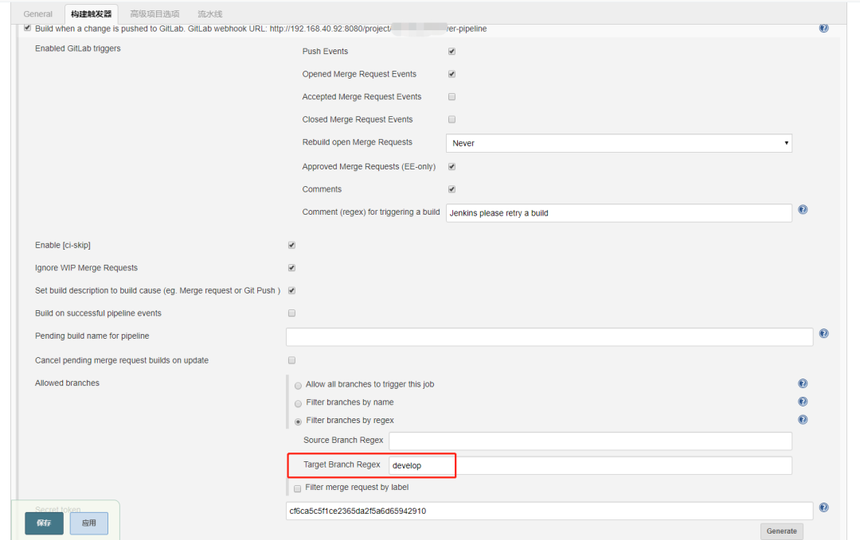Image resolution: width=860 pixels, height=540 pixels.
Task: Show help for Filter branches by name
Action: point(803,402)
